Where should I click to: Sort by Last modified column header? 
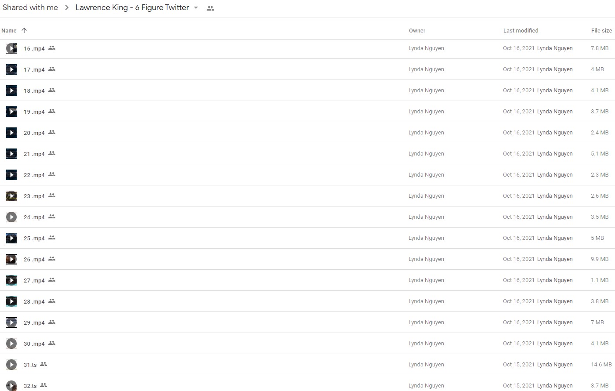[x=521, y=30]
